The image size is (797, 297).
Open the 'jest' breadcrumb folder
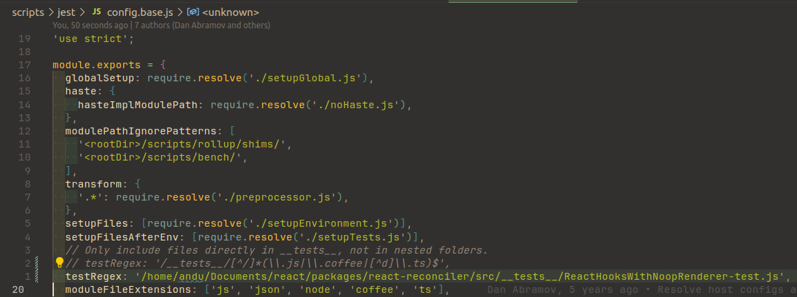coord(66,12)
